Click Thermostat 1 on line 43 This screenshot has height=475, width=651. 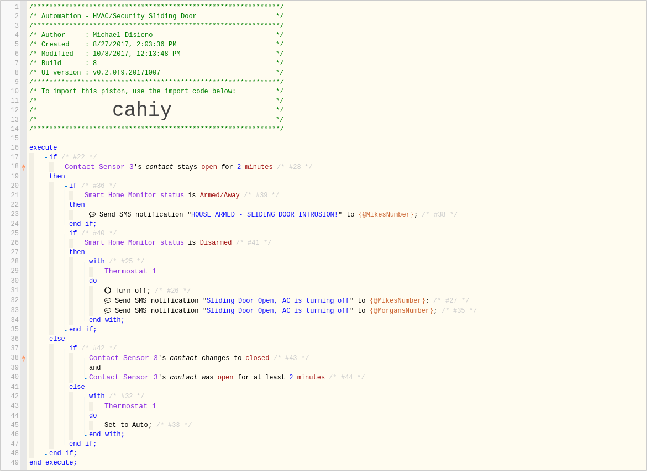point(130,407)
